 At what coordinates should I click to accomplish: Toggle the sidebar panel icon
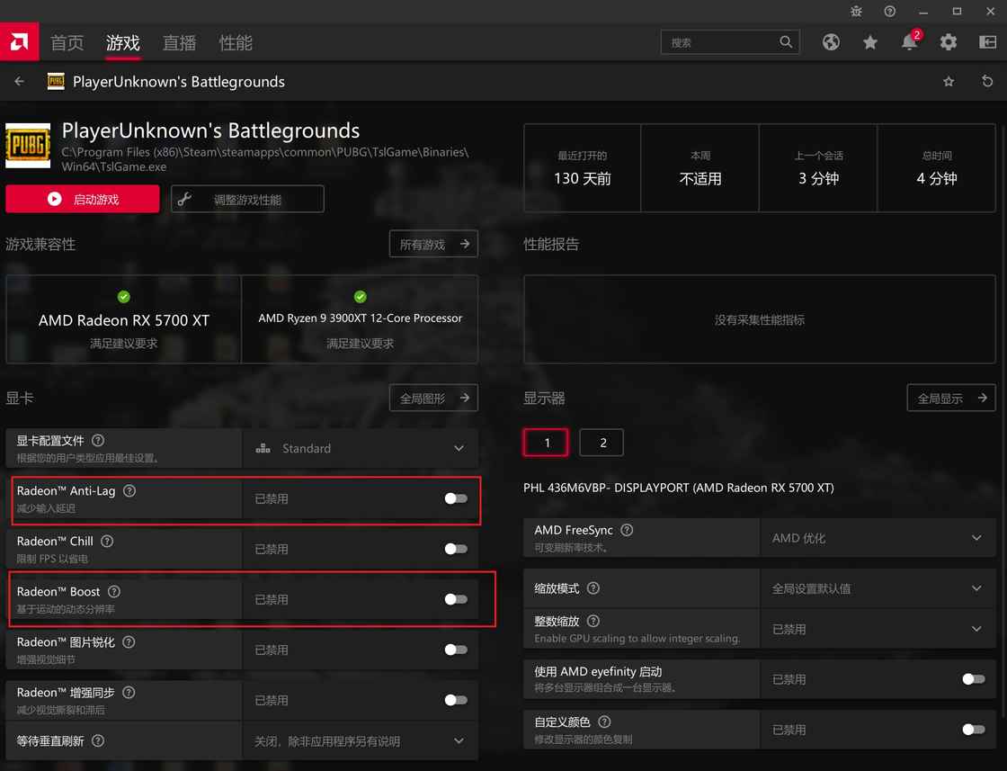987,42
